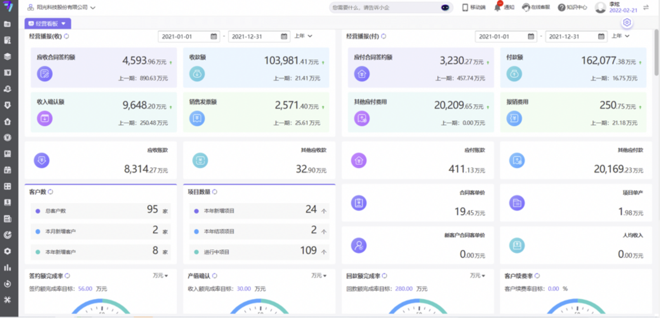Open the knowledge center help icon
This screenshot has height=318, width=660.
562,7
